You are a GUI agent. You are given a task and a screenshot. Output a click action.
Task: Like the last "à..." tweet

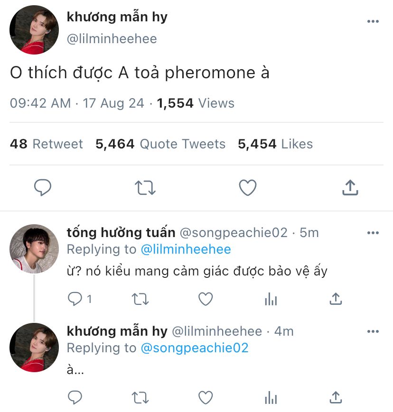(x=205, y=397)
